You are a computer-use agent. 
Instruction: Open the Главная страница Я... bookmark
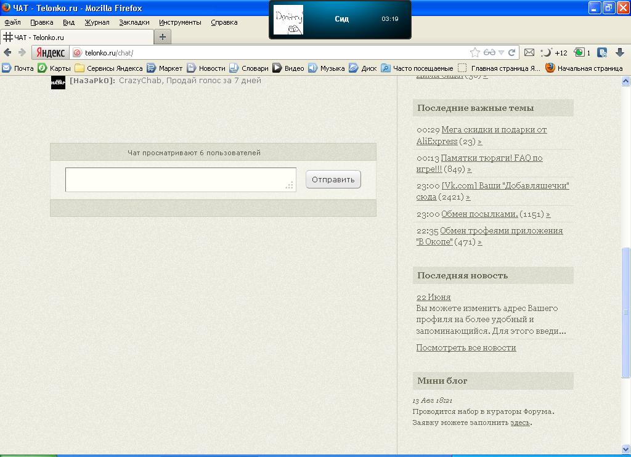499,68
